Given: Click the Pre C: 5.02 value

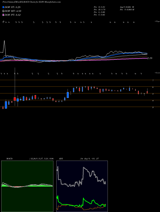Looking at the screenshot, I should click(100, 15).
